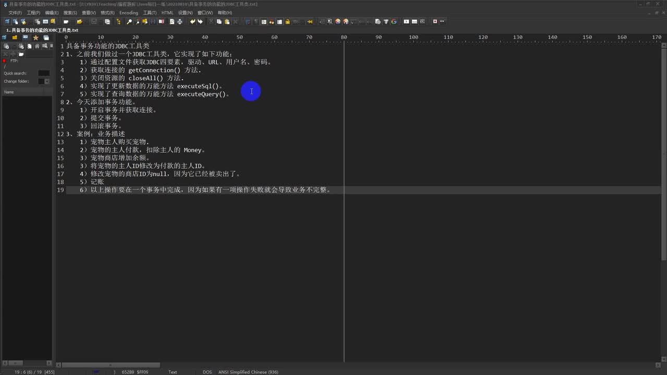Click the FTP connect settings icon

tap(6, 46)
